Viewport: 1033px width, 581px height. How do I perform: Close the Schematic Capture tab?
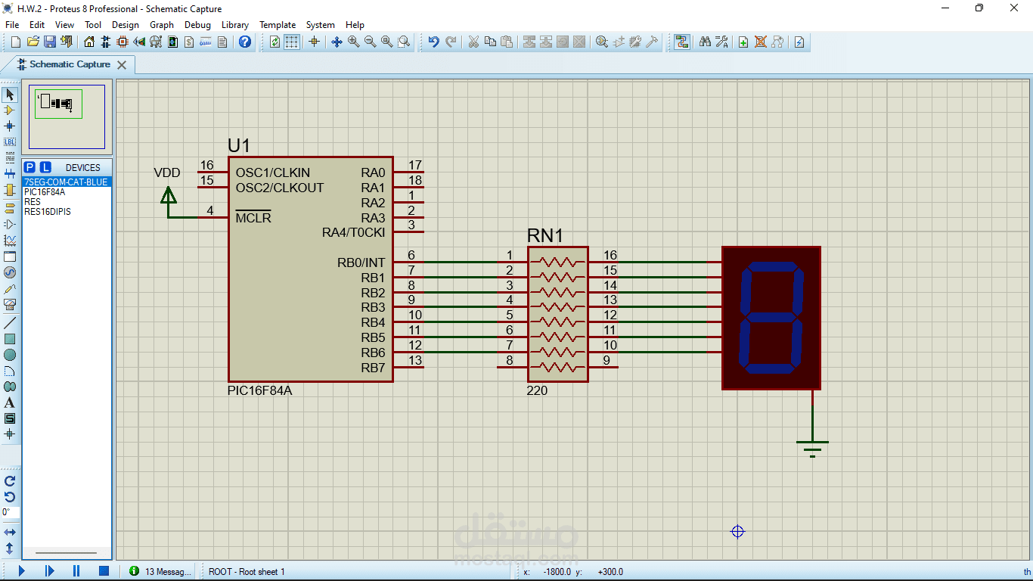click(122, 65)
